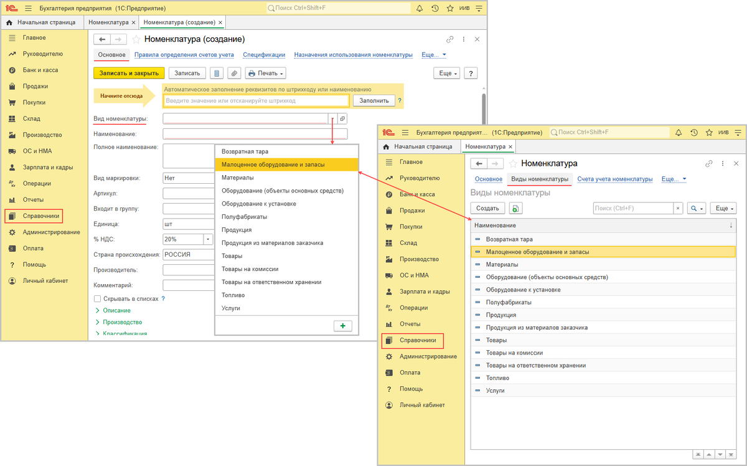Open Печать dropdown button

pyautogui.click(x=265, y=73)
